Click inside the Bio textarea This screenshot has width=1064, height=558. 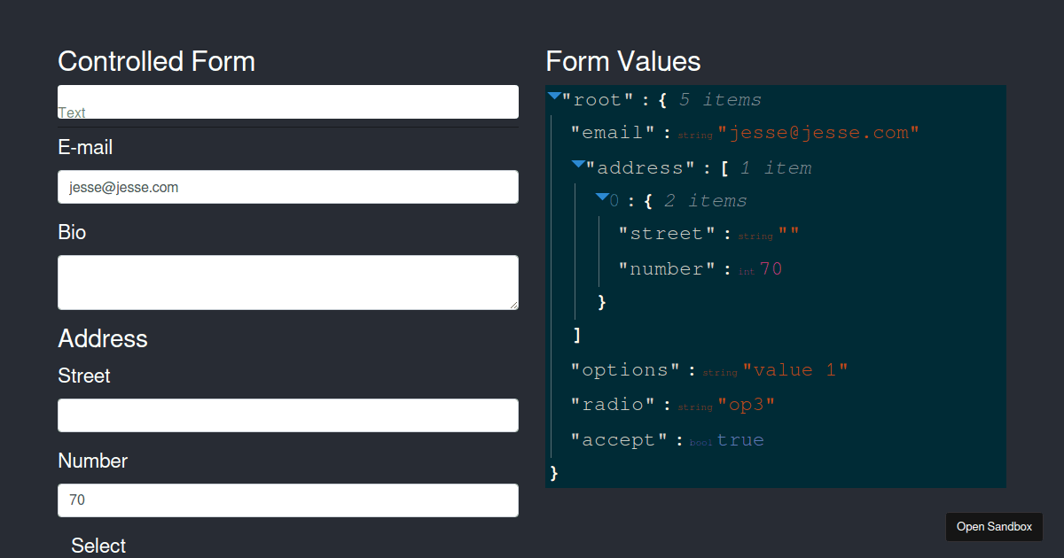pos(288,282)
